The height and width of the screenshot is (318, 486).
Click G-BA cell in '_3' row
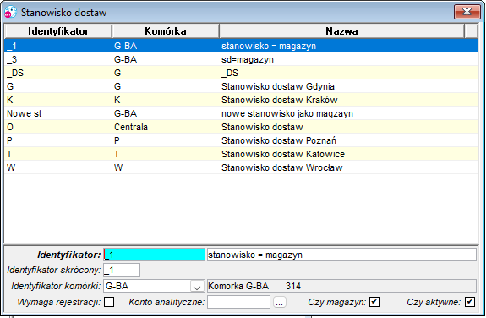coord(166,59)
